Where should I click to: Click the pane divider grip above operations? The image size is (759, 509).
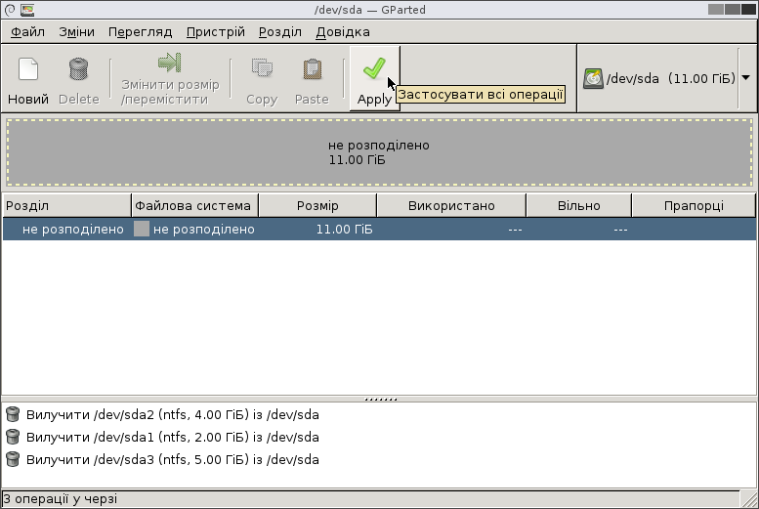(x=379, y=400)
